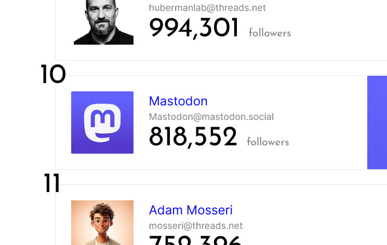Click the mosseri@threads.net handle
The image size is (387, 245).
click(x=196, y=226)
